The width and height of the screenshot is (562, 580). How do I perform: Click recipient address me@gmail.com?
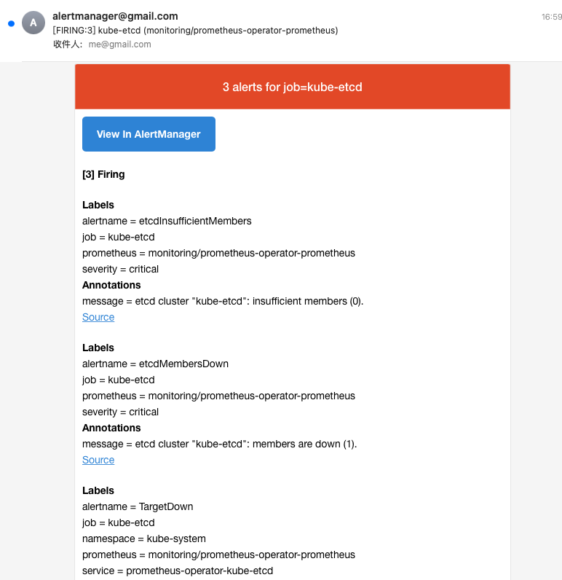coord(119,44)
